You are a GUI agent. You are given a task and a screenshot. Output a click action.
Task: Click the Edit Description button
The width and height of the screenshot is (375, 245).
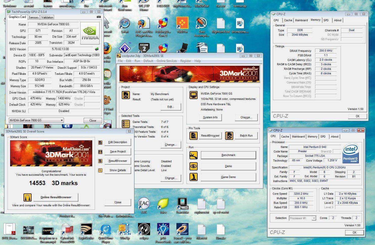tap(118, 142)
